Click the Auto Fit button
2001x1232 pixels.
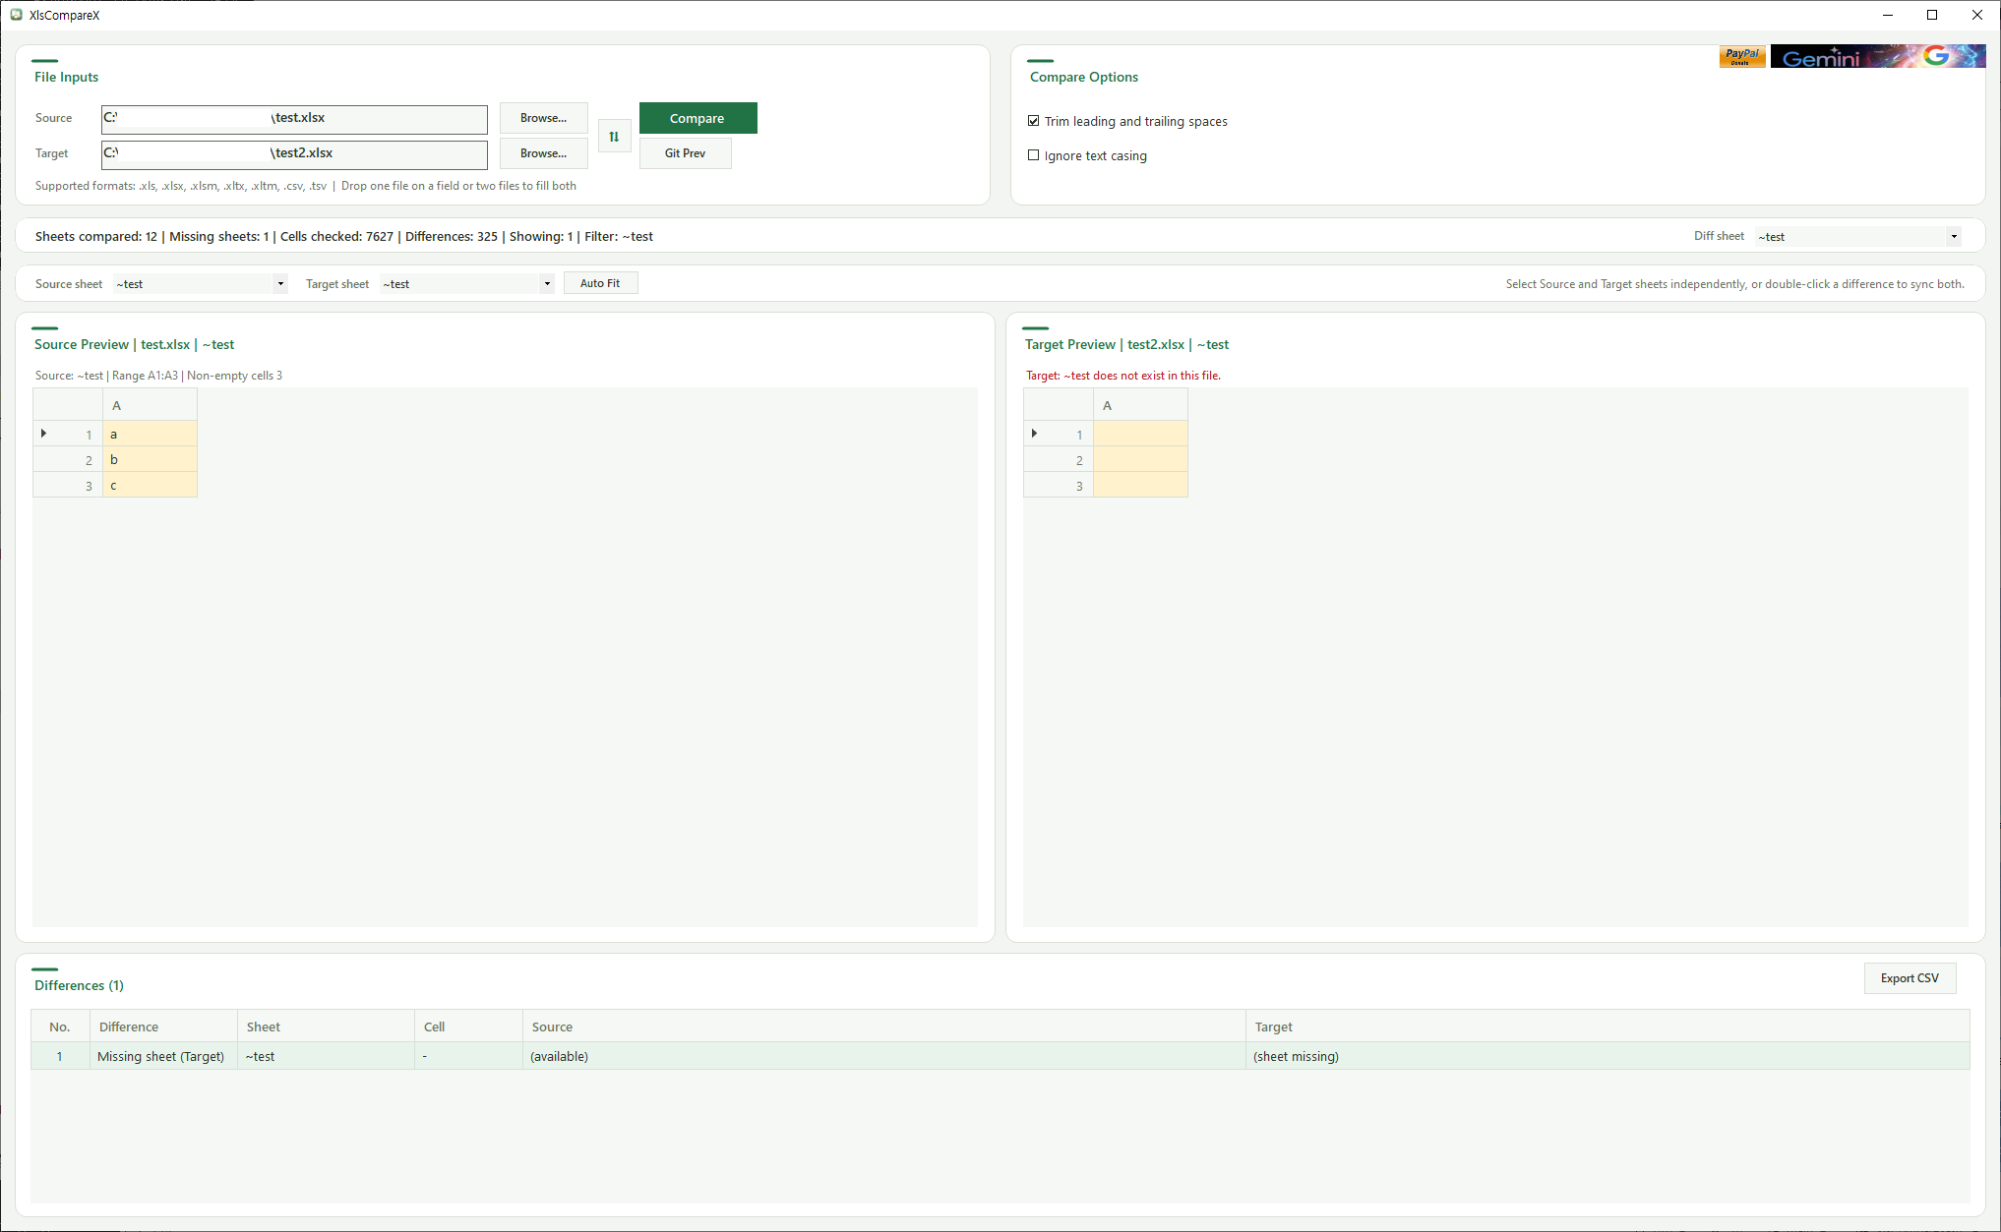click(x=600, y=282)
